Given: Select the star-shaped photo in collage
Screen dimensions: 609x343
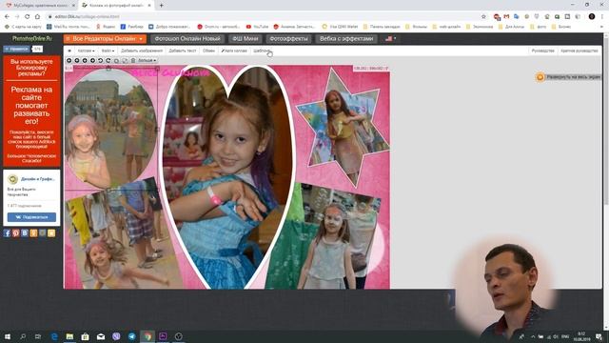Looking at the screenshot, I should [x=343, y=128].
